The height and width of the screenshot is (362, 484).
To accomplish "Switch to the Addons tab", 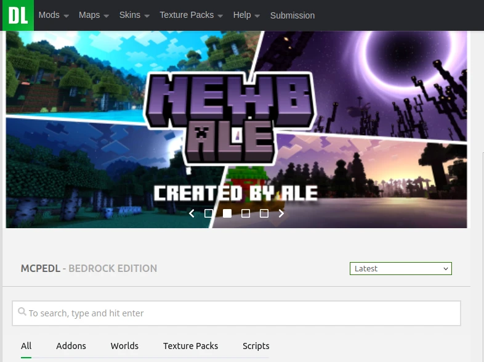I will point(71,346).
